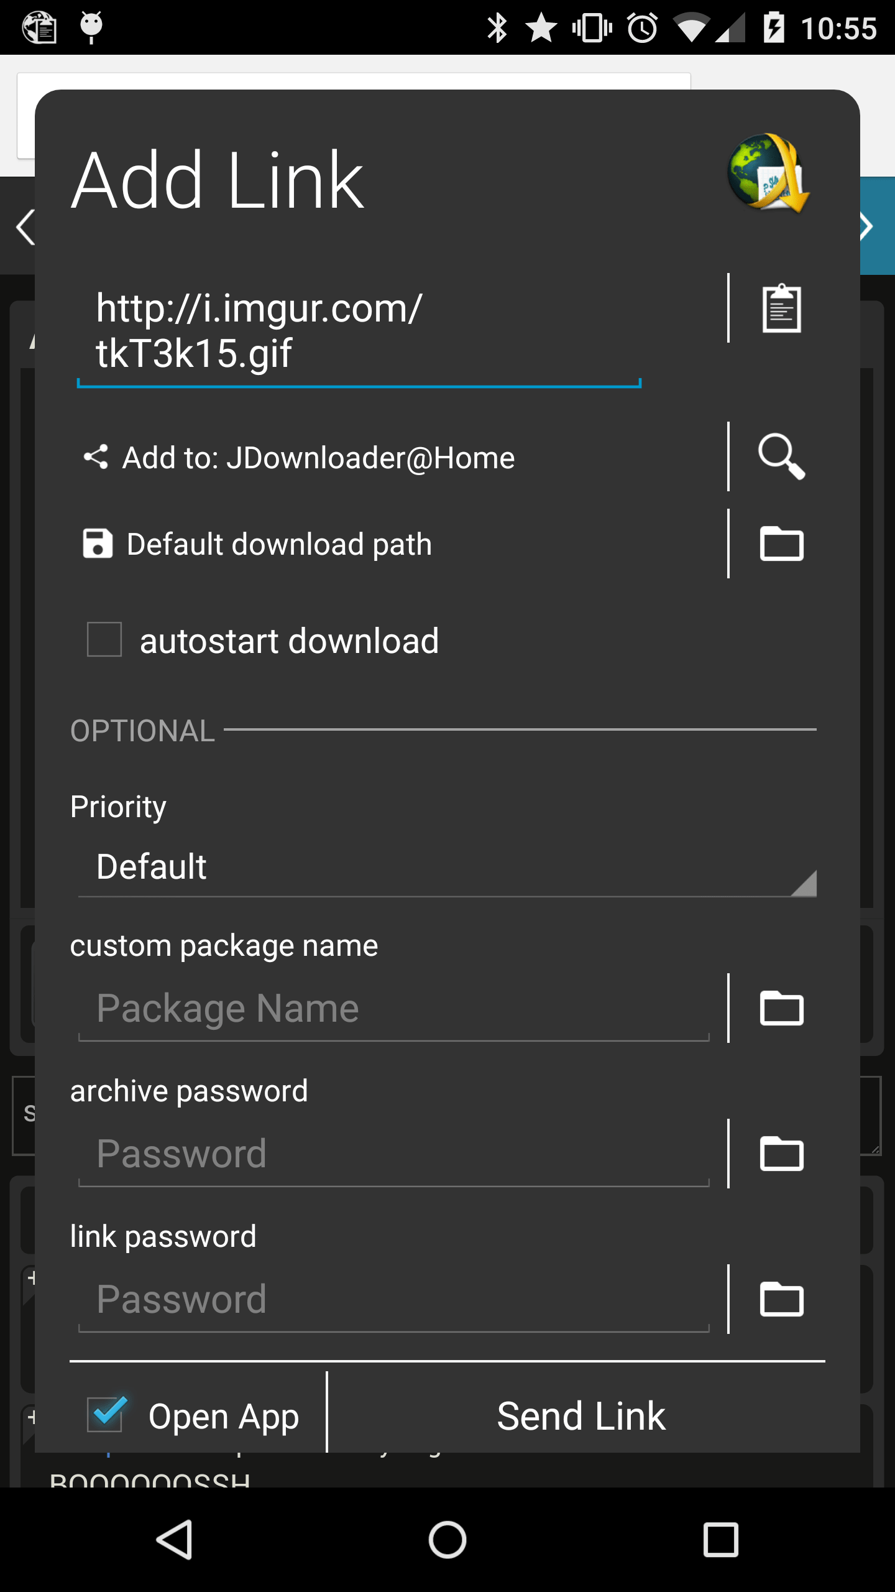Focus the archive password field
Viewport: 895px width, 1592px height.
[x=394, y=1154]
